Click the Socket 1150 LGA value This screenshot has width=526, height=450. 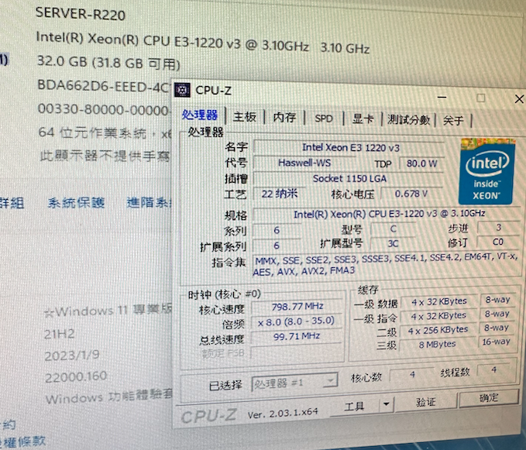(x=349, y=178)
